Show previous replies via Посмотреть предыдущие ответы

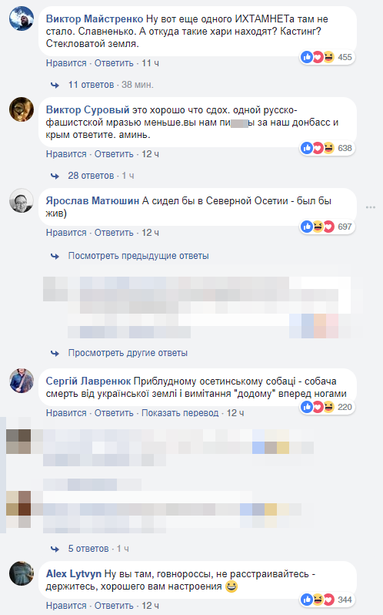(x=138, y=256)
